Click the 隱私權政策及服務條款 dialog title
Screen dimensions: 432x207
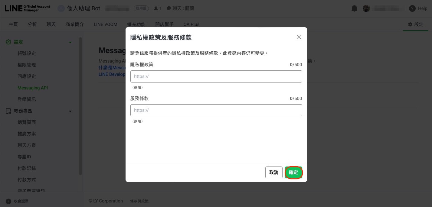[x=161, y=37]
